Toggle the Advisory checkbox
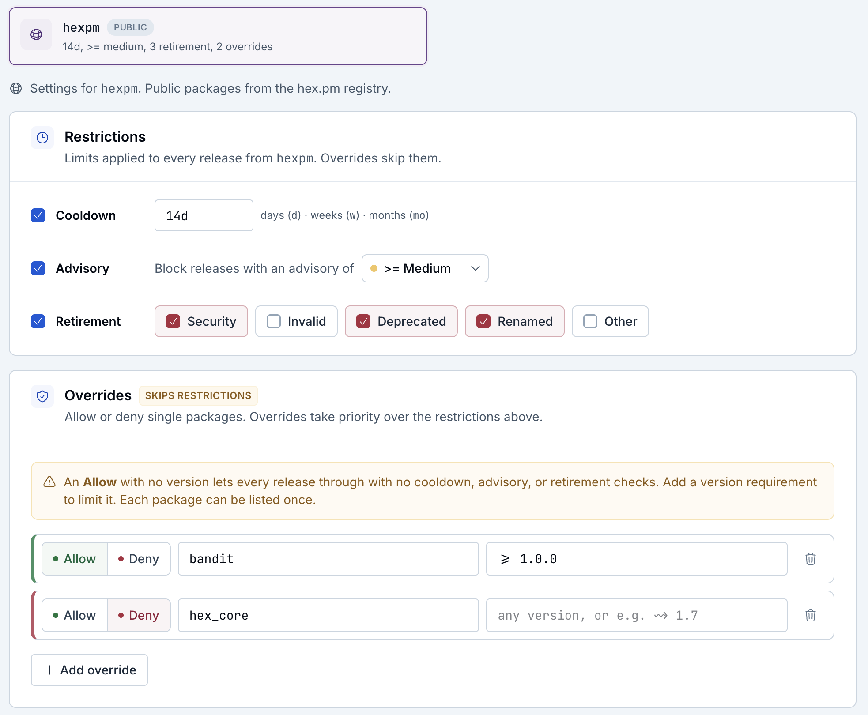Screen dimensions: 868x715 [38, 268]
